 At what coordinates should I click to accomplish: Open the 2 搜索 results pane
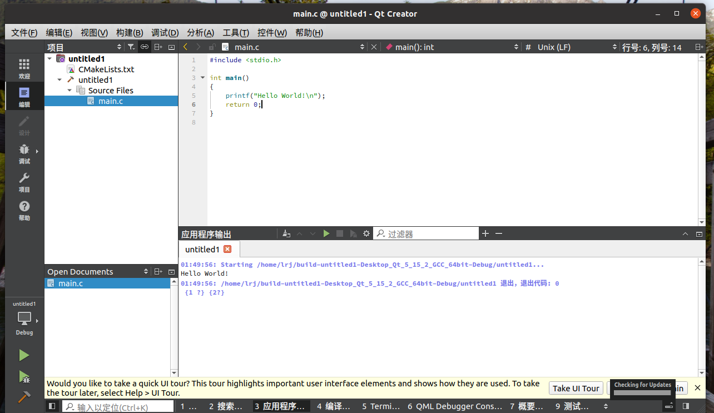pyautogui.click(x=226, y=406)
